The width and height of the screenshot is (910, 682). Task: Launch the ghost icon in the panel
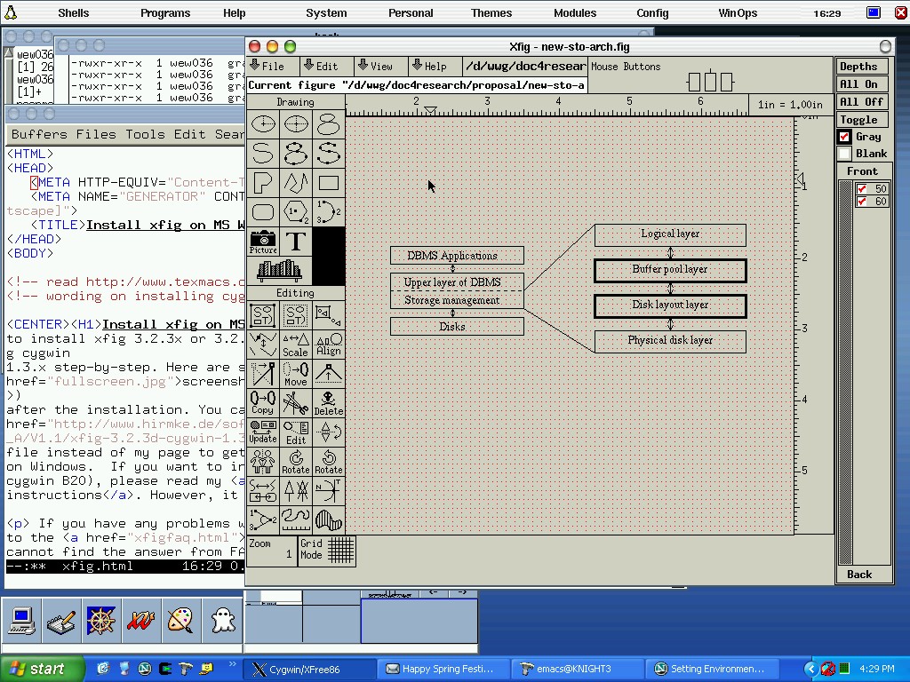pyautogui.click(x=223, y=619)
